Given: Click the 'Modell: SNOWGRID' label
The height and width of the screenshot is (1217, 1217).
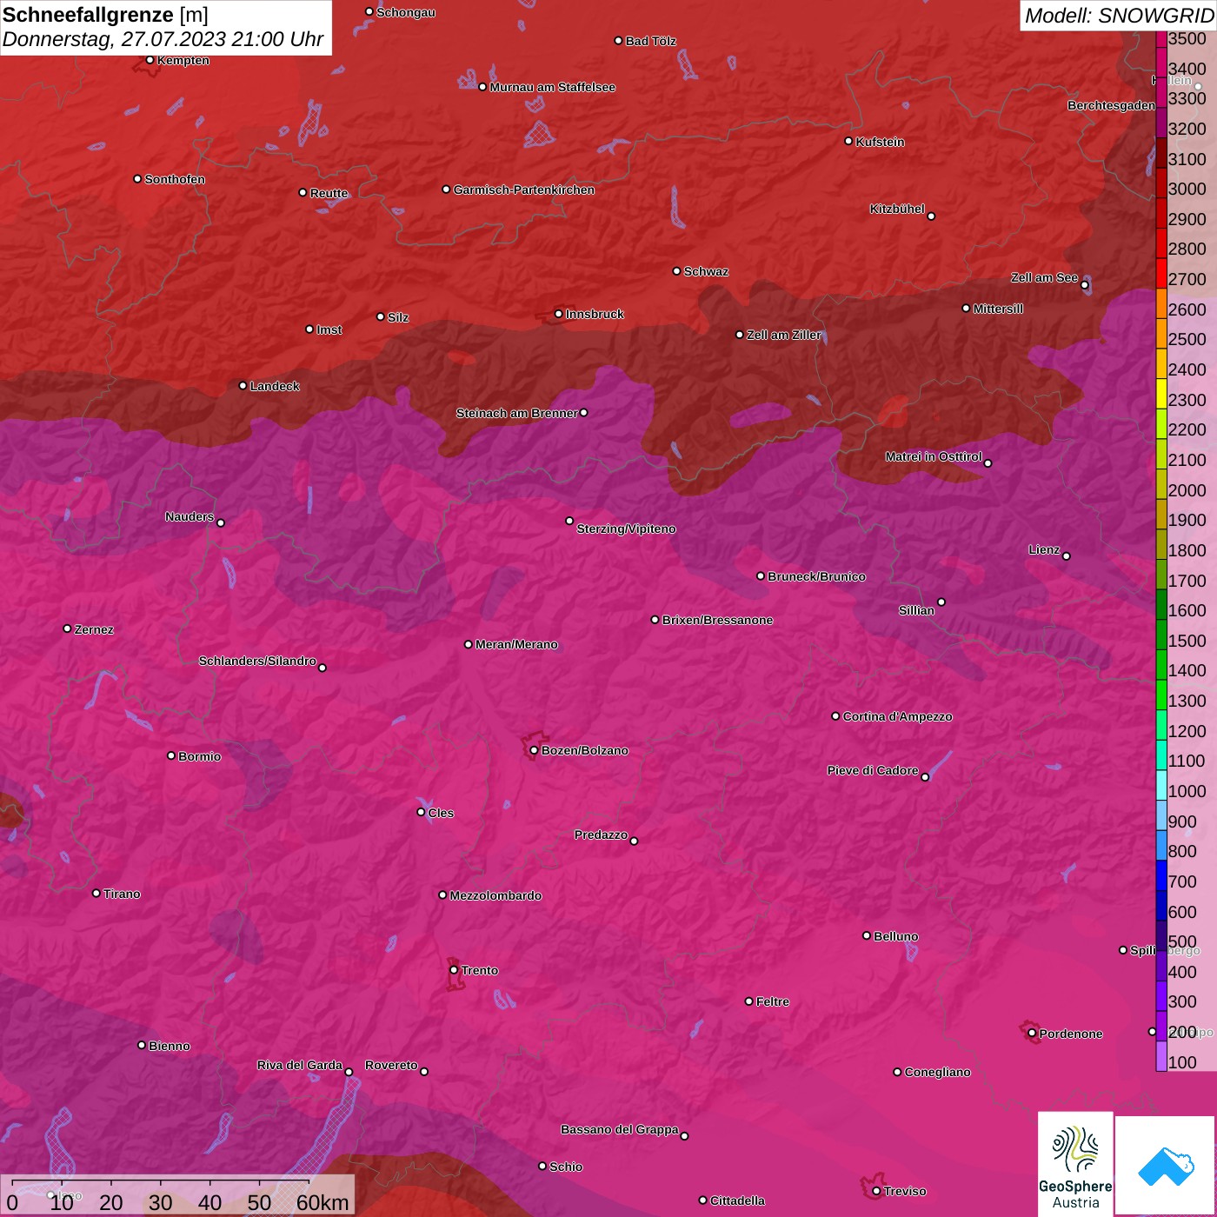Looking at the screenshot, I should click(x=1119, y=16).
